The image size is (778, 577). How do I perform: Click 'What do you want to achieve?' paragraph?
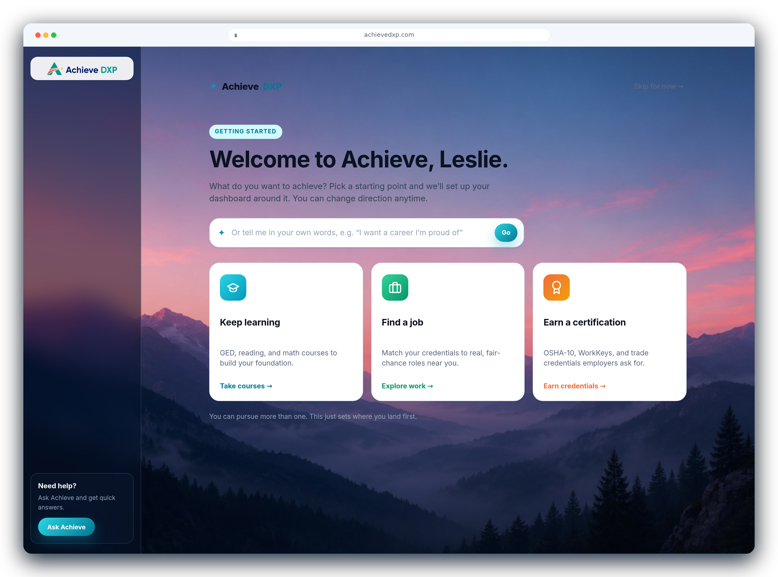[x=349, y=192]
